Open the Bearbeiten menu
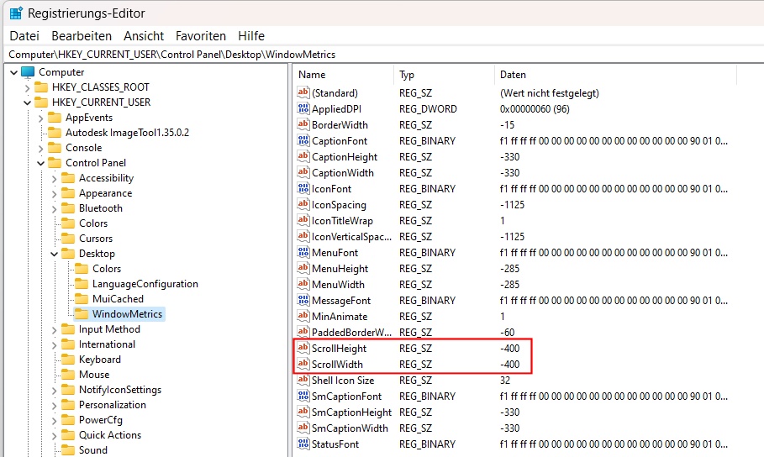Screen dimensions: 764x457 [82, 36]
